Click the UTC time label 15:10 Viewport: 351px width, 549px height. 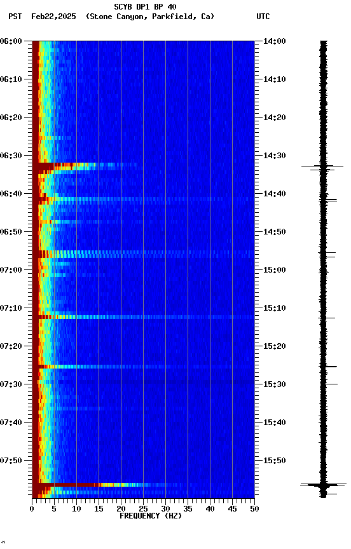point(275,308)
